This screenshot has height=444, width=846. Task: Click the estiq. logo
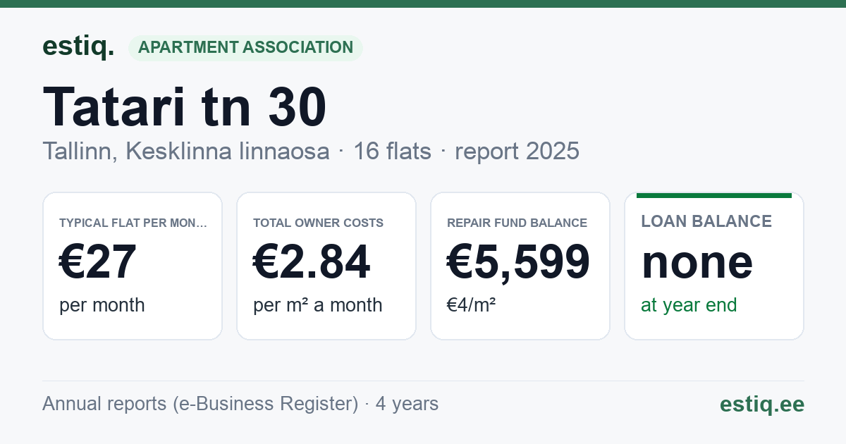78,47
